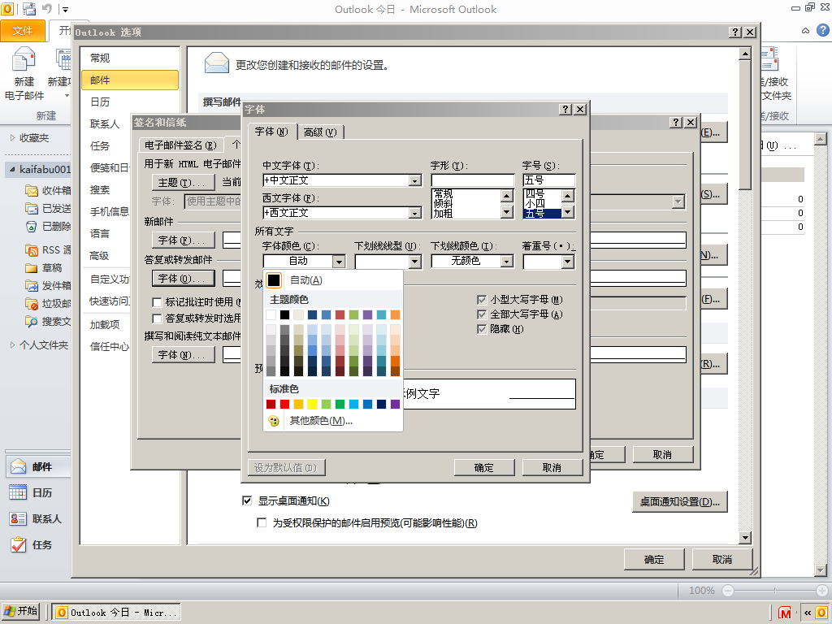Toggle the 隐藏 hidden text checkbox
832x624 pixels.
coord(482,330)
